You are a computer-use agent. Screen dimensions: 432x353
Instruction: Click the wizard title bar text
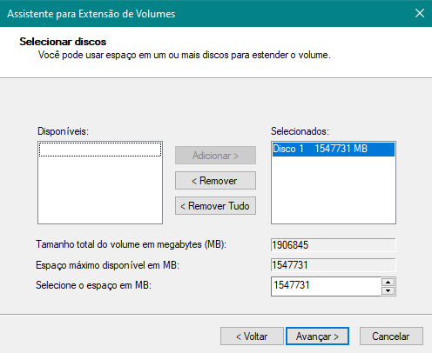tap(91, 14)
